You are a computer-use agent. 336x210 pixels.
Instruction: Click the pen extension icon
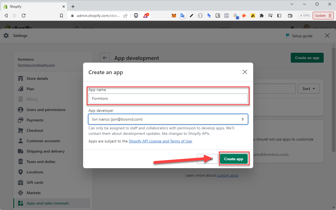[191, 16]
